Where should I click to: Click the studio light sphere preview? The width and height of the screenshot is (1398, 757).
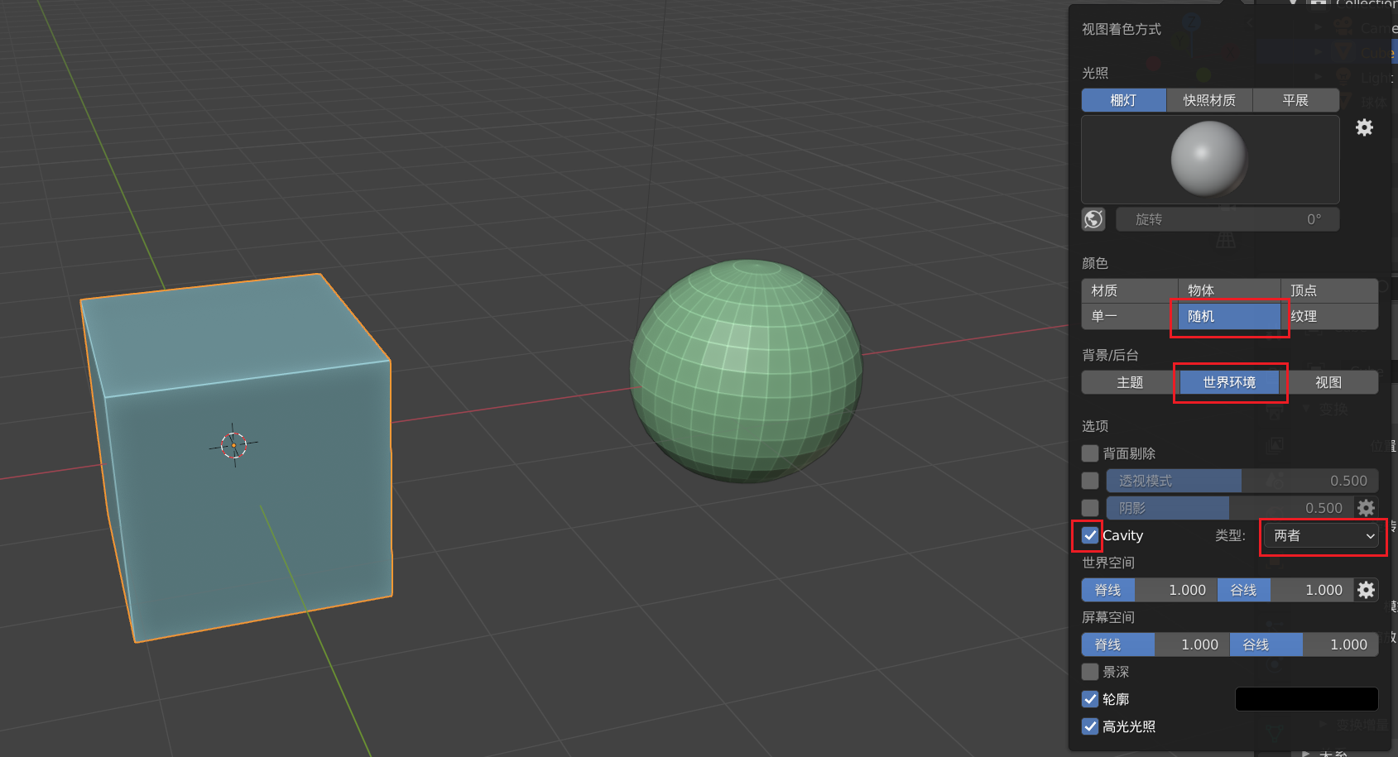pyautogui.click(x=1209, y=159)
